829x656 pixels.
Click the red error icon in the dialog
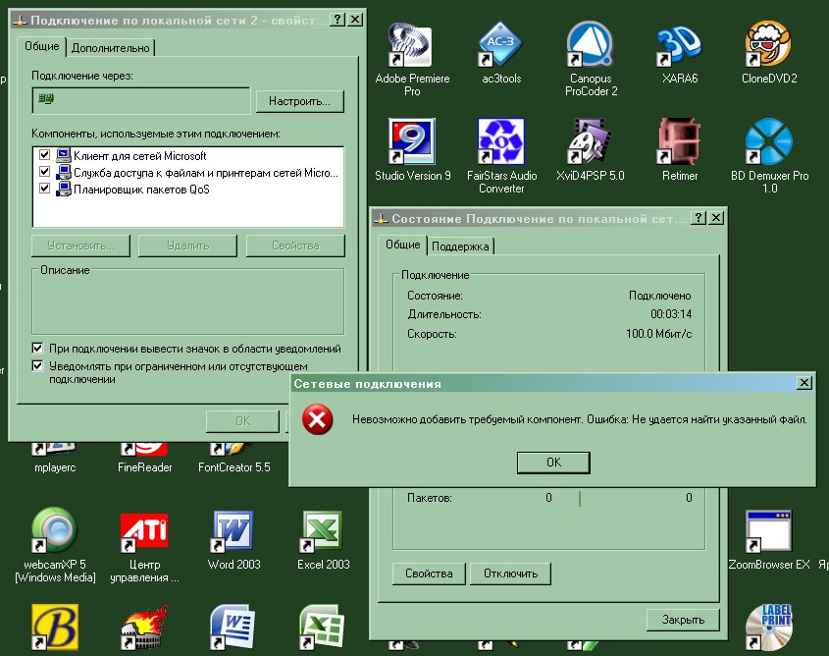[317, 419]
